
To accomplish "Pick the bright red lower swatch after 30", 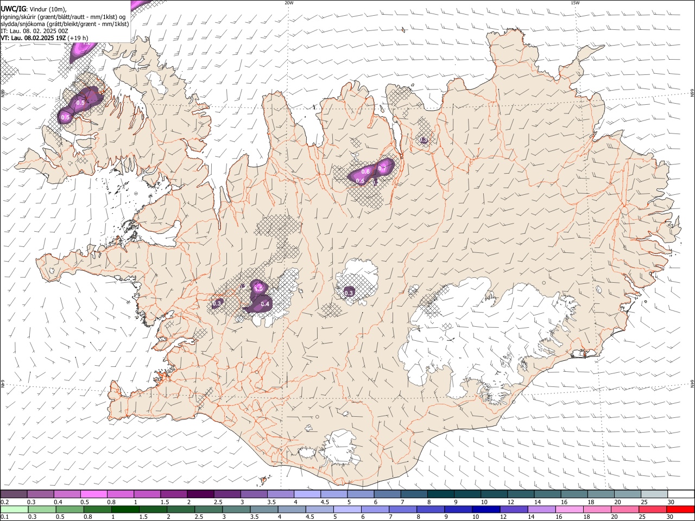I will (680, 509).
